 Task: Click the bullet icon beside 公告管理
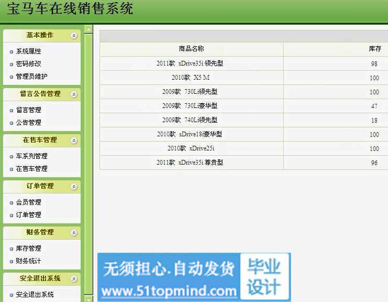click(x=12, y=123)
